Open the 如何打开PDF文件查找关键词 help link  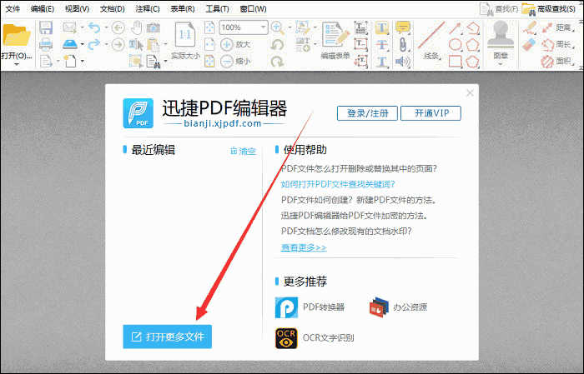coord(338,184)
